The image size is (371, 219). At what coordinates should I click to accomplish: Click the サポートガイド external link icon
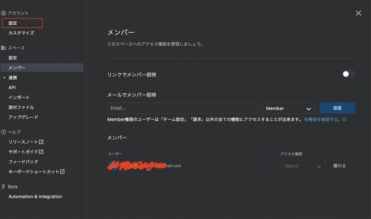41,152
